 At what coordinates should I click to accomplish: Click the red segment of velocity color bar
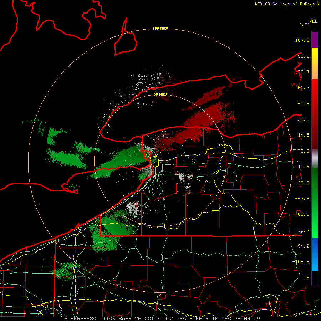point(315,114)
